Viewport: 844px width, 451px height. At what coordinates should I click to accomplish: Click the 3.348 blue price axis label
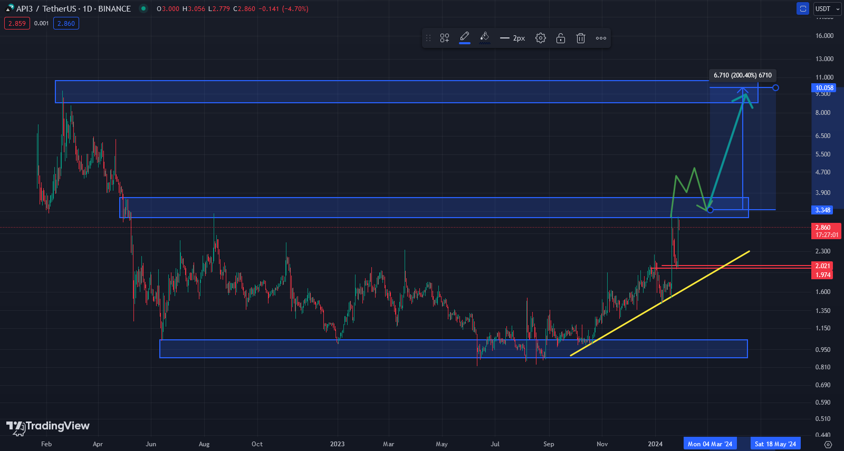823,210
